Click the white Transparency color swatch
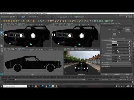This screenshot has height=100, width=134. point(114,43)
